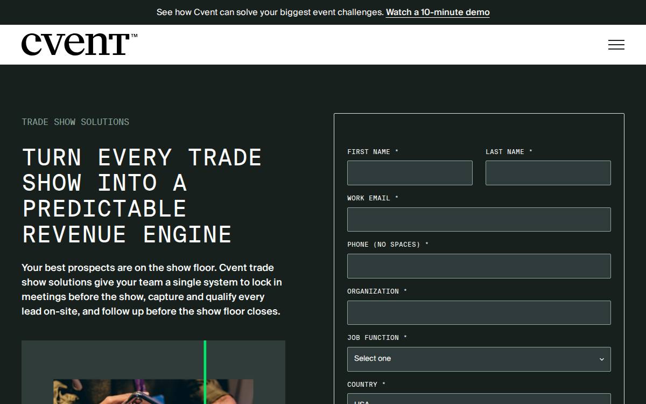Click the WORK EMAIL field label
The image size is (646, 404).
pos(373,198)
